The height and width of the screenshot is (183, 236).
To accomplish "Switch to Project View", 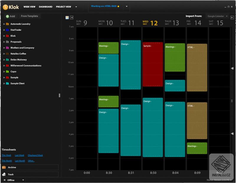I will tap(63, 7).
